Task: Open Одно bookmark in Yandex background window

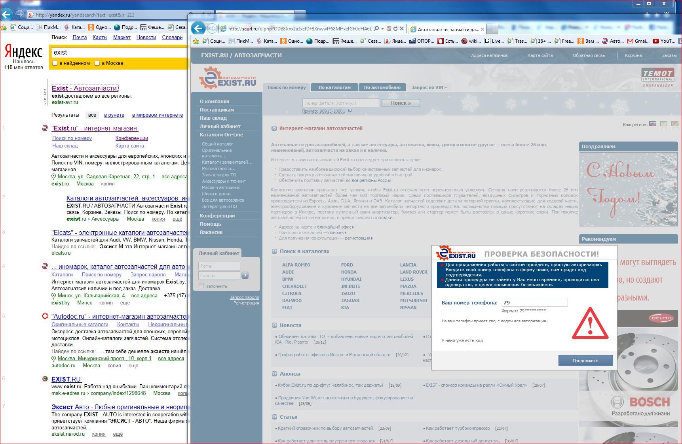Action: coord(99,27)
